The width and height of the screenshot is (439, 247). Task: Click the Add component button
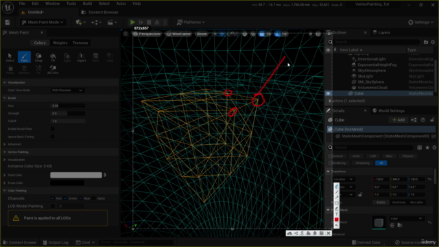[399, 120]
